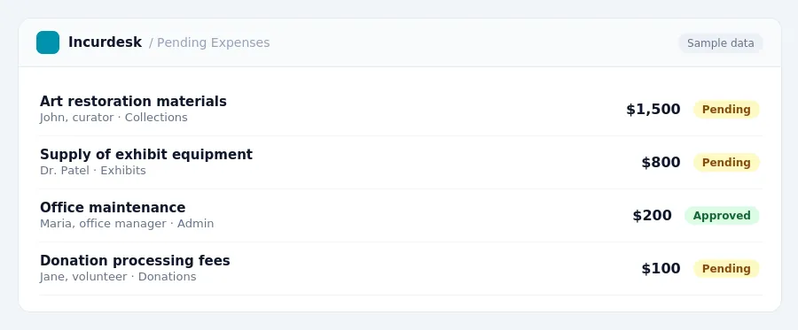
Task: Open the Incurdesk home title
Action: (x=105, y=42)
